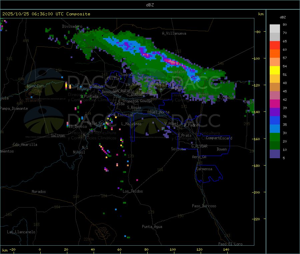Click the G_ALVEAR map label
Screen dimensions: 300x254
(199, 146)
